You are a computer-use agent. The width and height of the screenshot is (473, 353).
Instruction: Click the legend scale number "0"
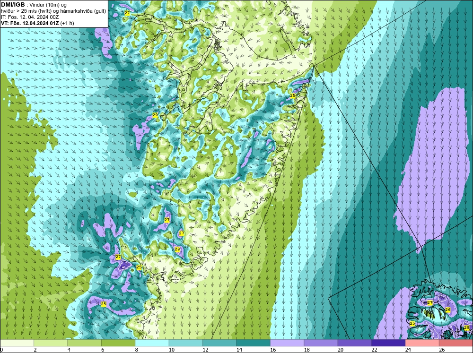(1, 350)
